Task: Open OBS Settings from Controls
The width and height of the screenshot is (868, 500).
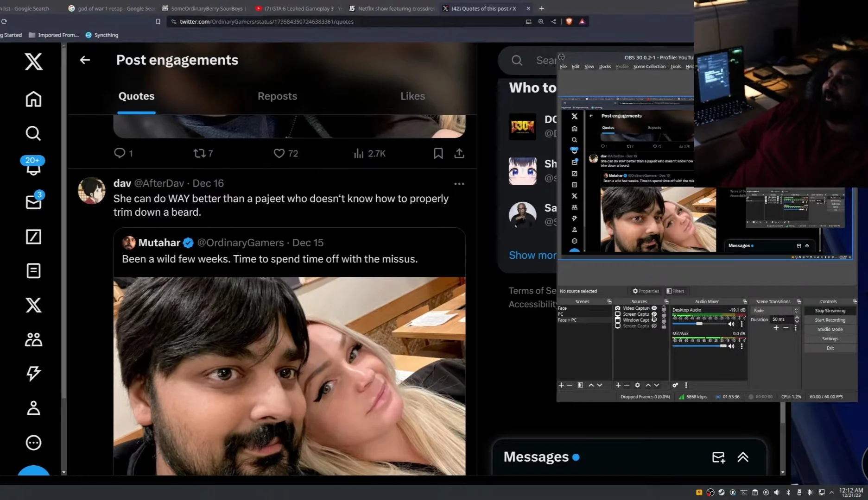Action: point(830,338)
